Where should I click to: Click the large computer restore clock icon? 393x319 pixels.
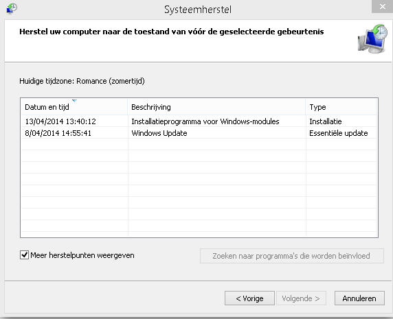[x=372, y=38]
